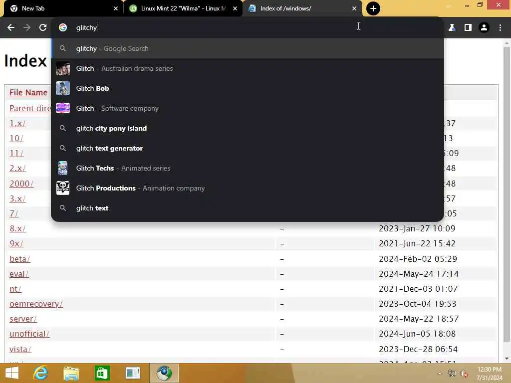Open the 3.x/ folder link
Viewport: 511px width, 383px height.
tap(17, 198)
